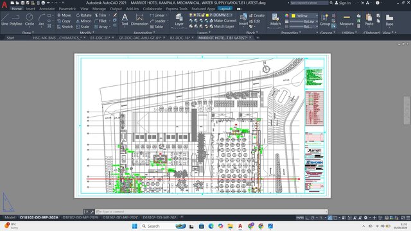Click the yellow color swatch
Screen dimensions: 411x231
click(293, 15)
